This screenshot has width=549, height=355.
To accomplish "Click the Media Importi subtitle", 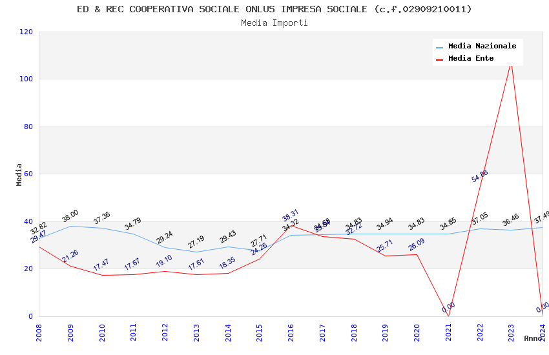I will [x=274, y=23].
